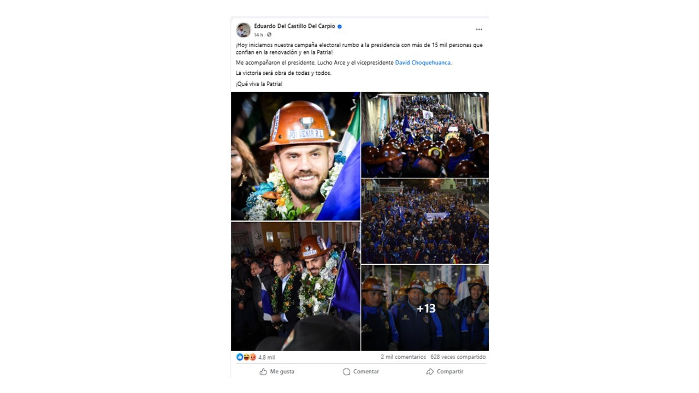
Task: Open the smiling man with helmet photo
Action: click(295, 156)
